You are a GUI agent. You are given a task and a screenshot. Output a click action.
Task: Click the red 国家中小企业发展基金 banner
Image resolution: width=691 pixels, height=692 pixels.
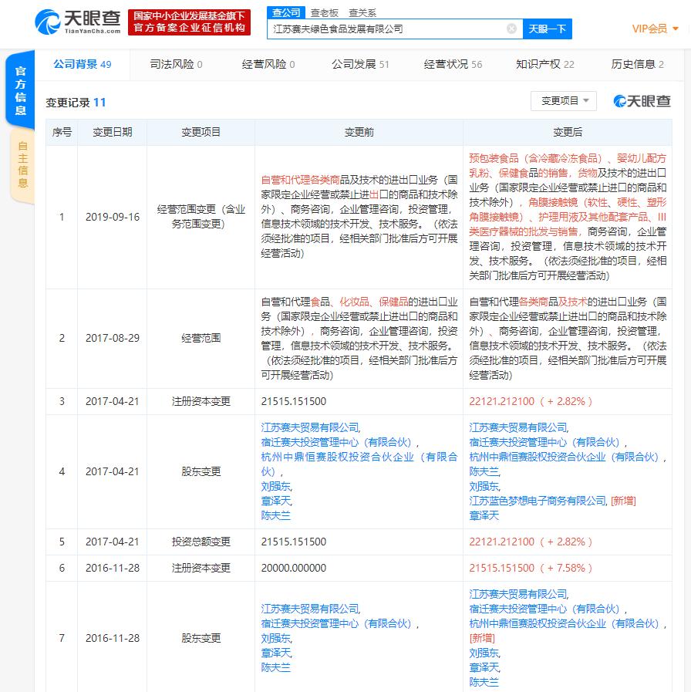pyautogui.click(x=189, y=22)
